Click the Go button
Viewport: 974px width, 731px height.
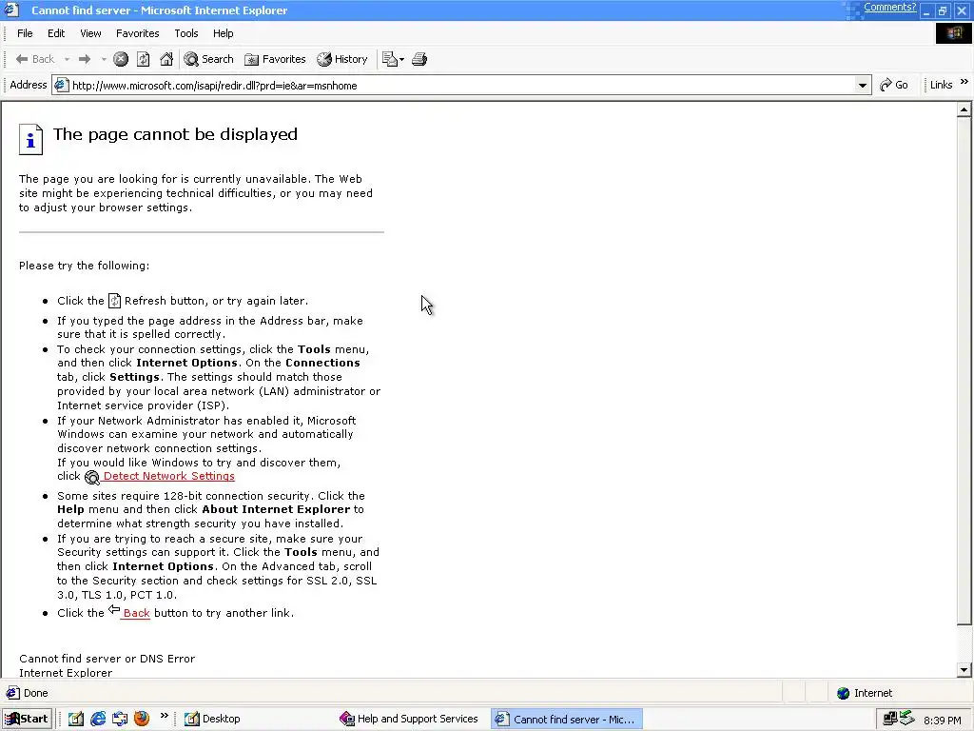click(894, 85)
